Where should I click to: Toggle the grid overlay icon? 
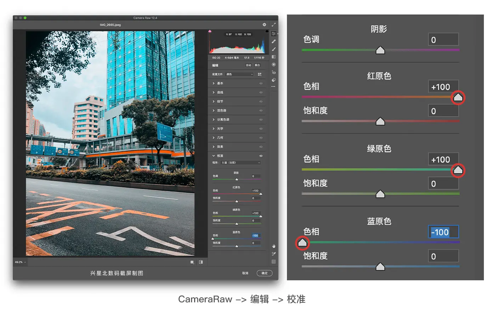tap(274, 262)
